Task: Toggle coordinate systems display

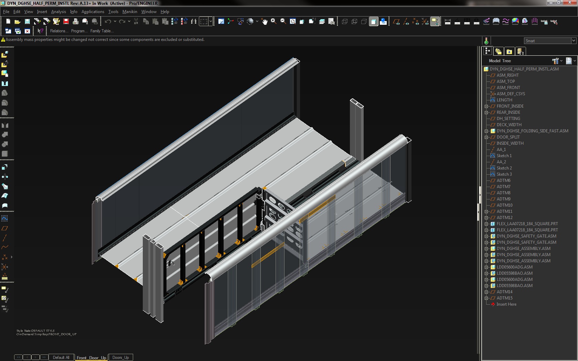Action: click(425, 21)
